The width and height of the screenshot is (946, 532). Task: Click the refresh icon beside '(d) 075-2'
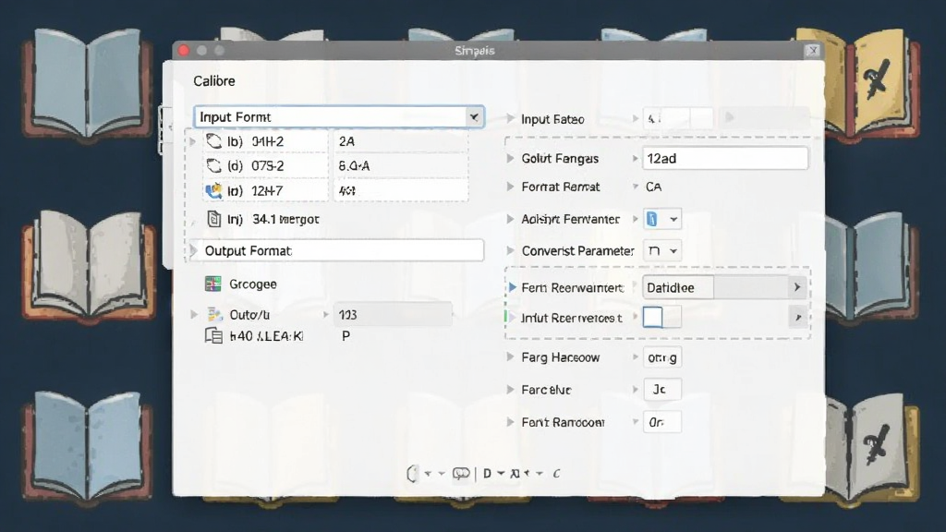point(214,166)
